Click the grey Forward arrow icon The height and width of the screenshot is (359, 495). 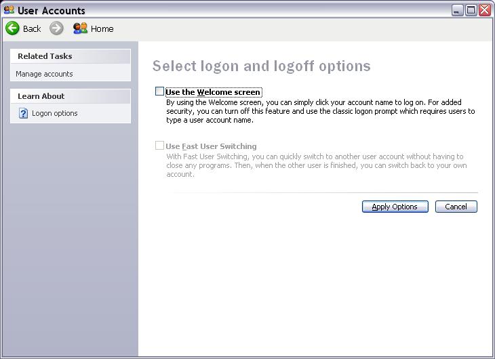[x=56, y=28]
